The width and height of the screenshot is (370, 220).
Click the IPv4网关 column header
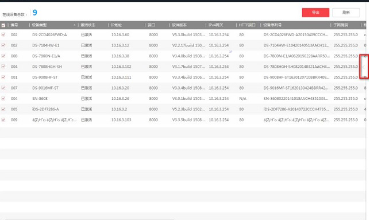215,25
